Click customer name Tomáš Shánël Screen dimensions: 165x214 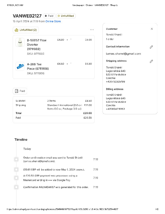point(114,35)
